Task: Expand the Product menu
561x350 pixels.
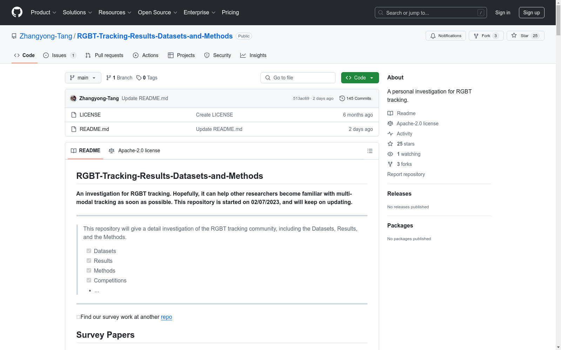Action: click(x=43, y=13)
